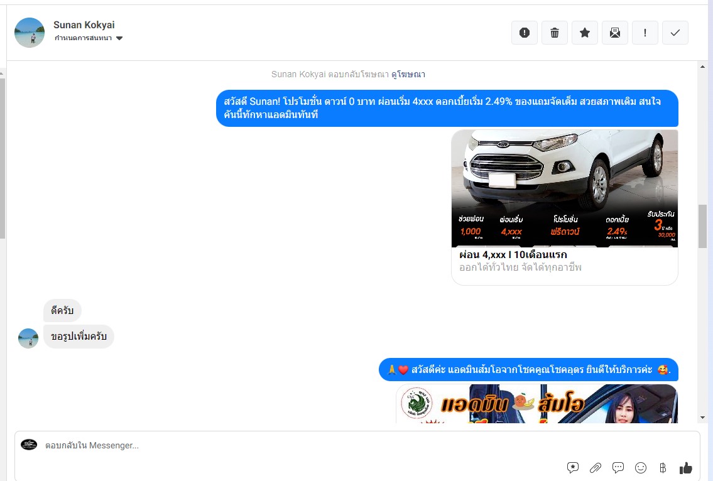This screenshot has width=713, height=481.
Task: Click the ดูโฆษณา link
Action: tap(408, 74)
